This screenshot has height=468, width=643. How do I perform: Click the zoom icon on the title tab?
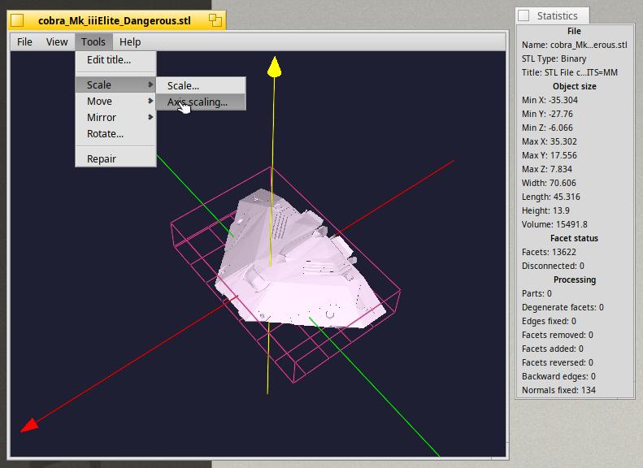[x=215, y=20]
